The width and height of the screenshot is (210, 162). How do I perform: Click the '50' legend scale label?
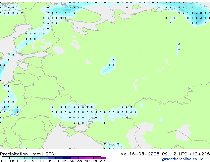(x=102, y=161)
